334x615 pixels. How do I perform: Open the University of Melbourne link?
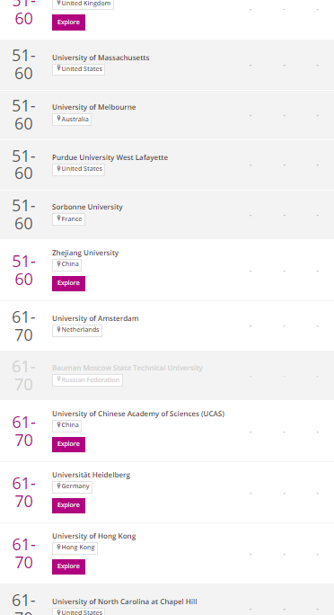coord(94,107)
